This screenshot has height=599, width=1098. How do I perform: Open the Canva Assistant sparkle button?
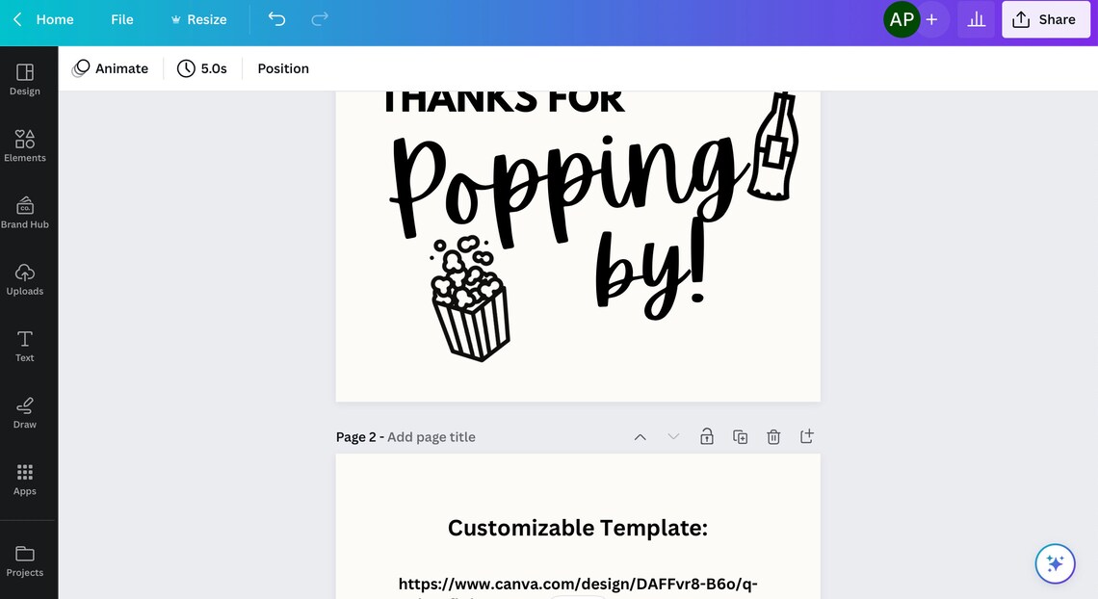pyautogui.click(x=1055, y=563)
